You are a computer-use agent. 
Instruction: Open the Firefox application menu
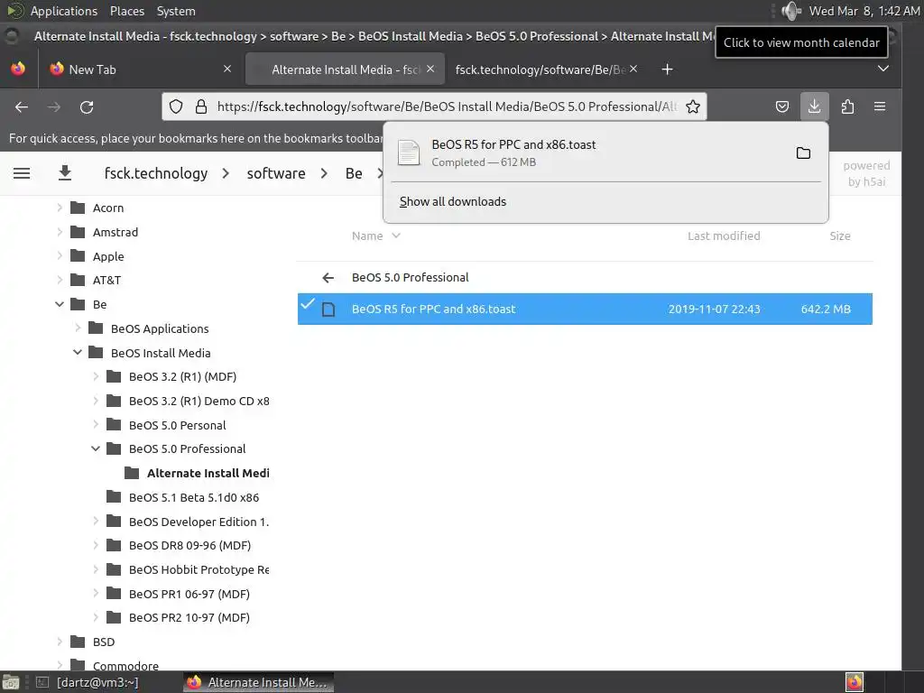[880, 106]
